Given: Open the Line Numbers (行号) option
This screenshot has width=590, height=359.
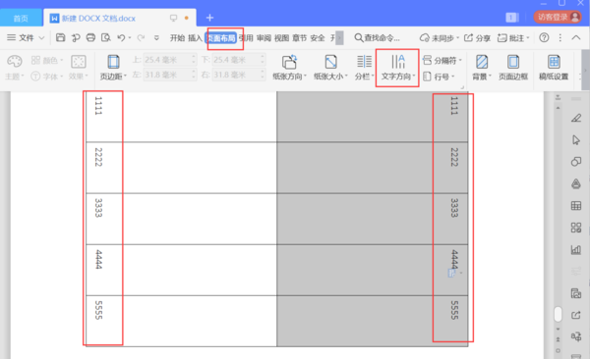Looking at the screenshot, I should 439,77.
